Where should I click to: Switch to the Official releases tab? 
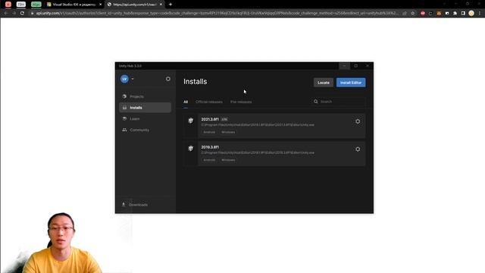(x=209, y=102)
